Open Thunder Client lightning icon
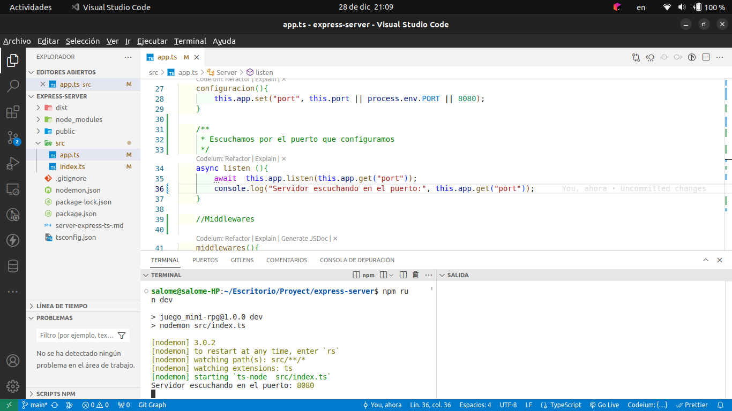The width and height of the screenshot is (732, 411). 13,240
